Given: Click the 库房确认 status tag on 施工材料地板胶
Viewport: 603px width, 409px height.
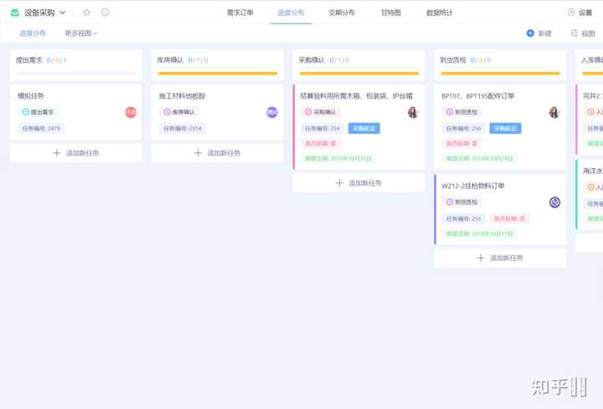Looking at the screenshot, I should (x=179, y=112).
